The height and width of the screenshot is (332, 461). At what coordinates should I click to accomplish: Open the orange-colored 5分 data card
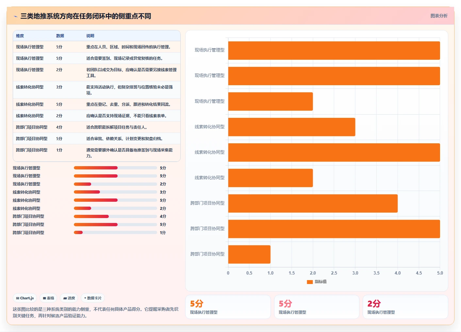pyautogui.click(x=228, y=307)
